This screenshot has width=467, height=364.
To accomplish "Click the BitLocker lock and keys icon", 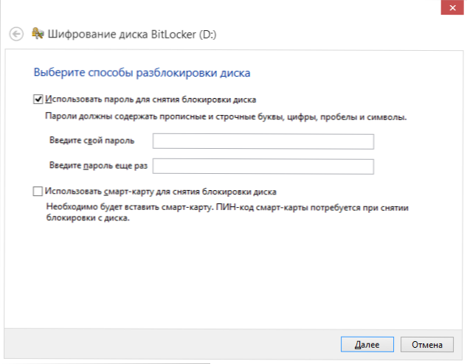I will coord(38,34).
